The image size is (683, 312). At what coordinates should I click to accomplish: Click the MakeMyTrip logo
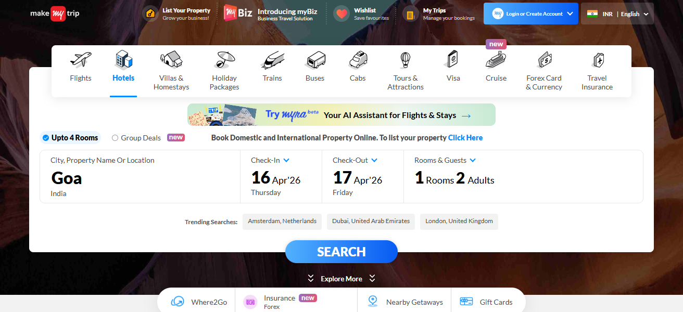(x=55, y=14)
